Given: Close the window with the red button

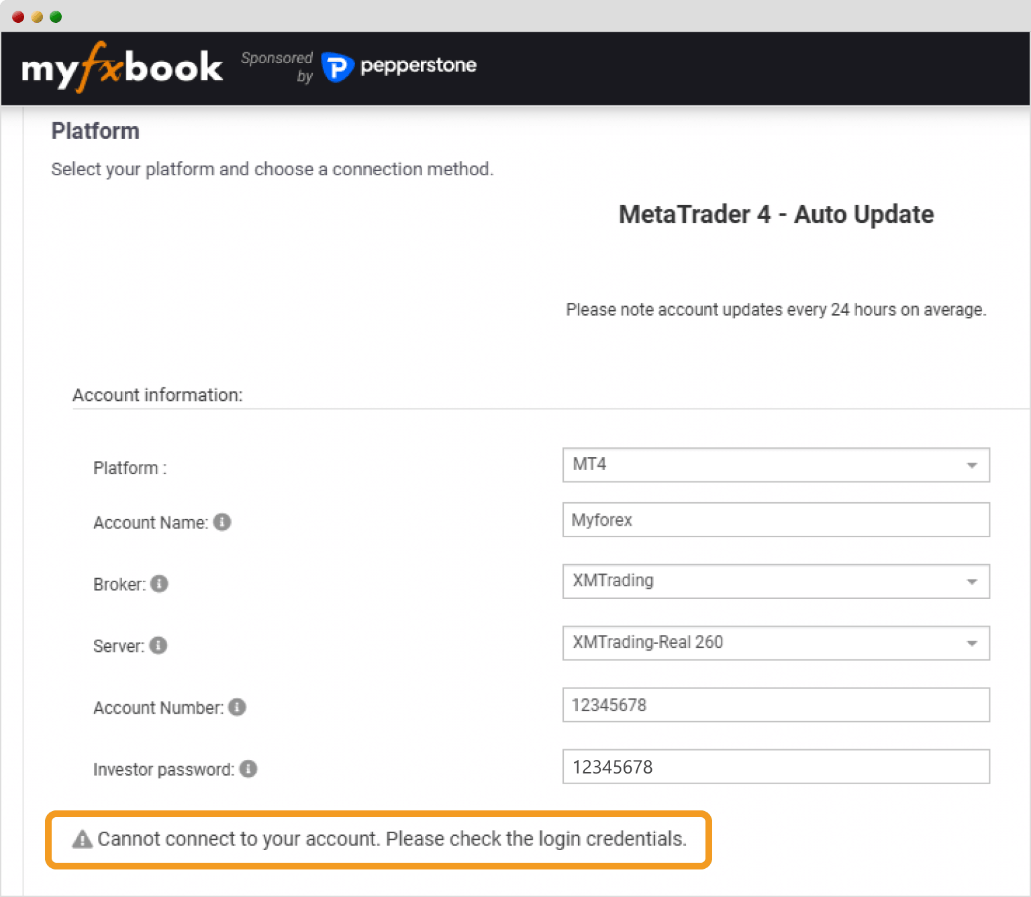Looking at the screenshot, I should click(x=18, y=17).
